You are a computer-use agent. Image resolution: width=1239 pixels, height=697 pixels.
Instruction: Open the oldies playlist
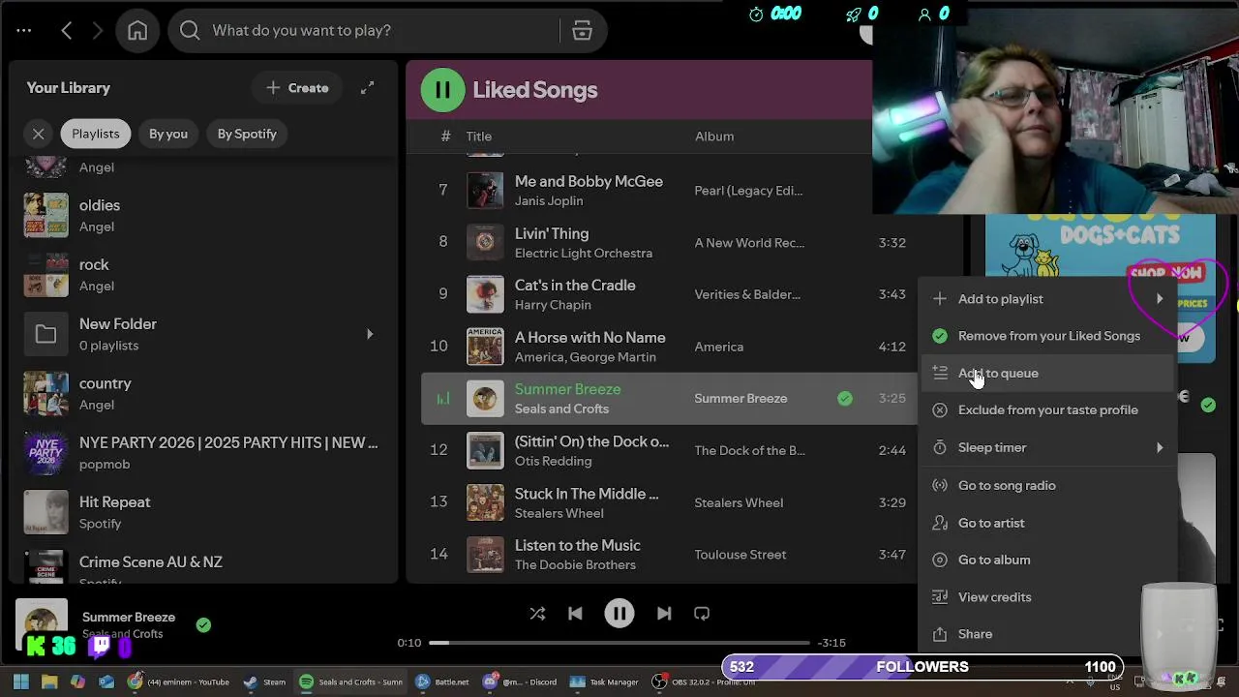pos(203,215)
